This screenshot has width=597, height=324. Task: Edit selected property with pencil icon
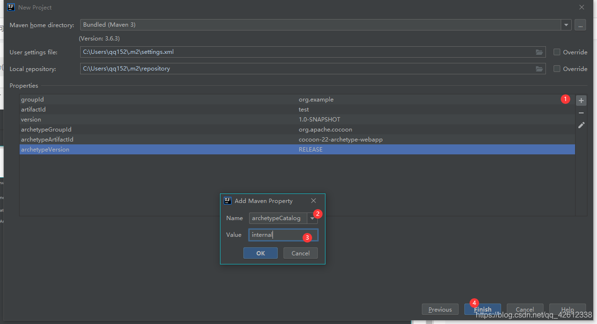[x=581, y=125]
